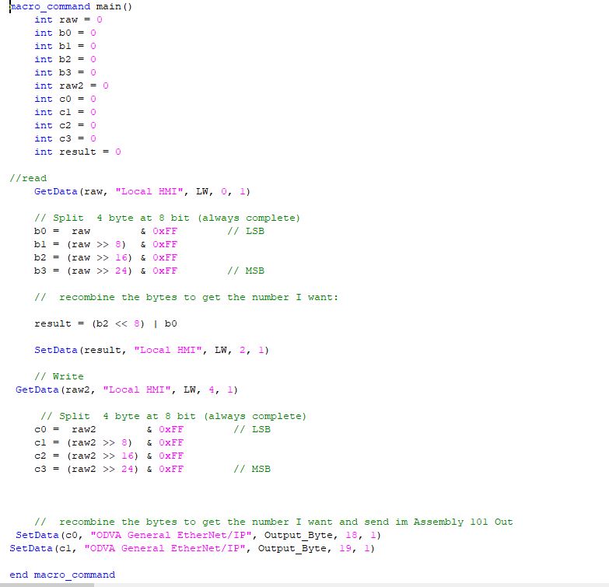Click the int result = 0 declaration
Viewport: 609px width, 587px height.
77,152
